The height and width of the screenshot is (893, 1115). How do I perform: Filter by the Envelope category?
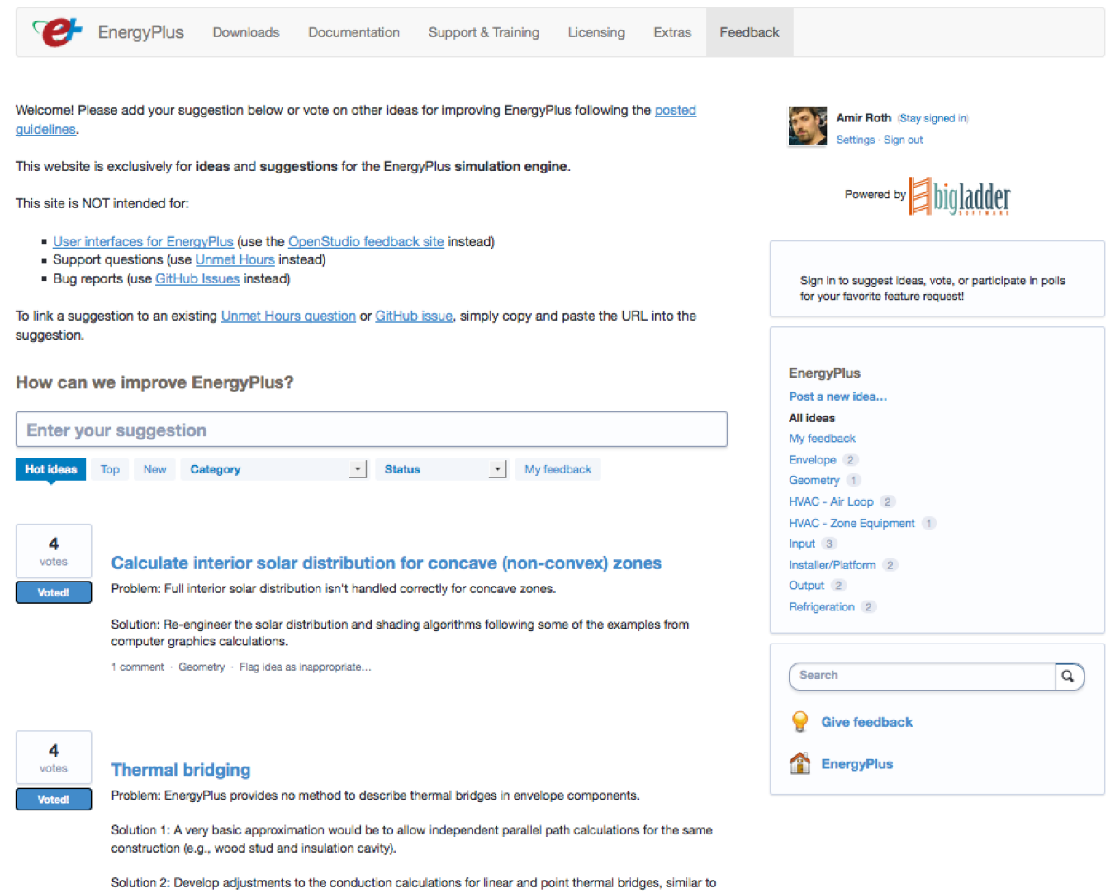(x=813, y=460)
